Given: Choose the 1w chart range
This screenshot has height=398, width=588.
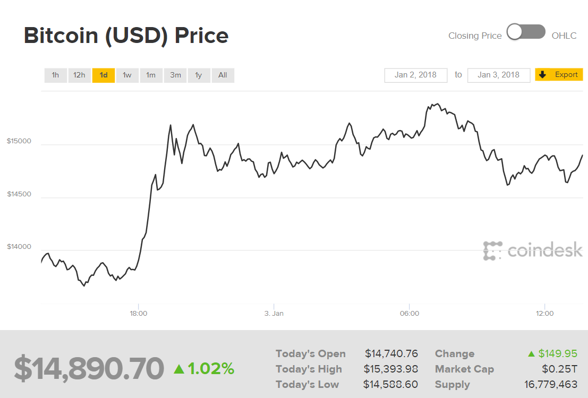Looking at the screenshot, I should [x=127, y=75].
